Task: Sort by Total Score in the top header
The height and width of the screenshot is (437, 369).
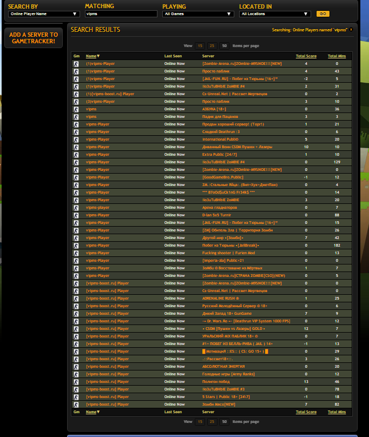Action: (306, 56)
